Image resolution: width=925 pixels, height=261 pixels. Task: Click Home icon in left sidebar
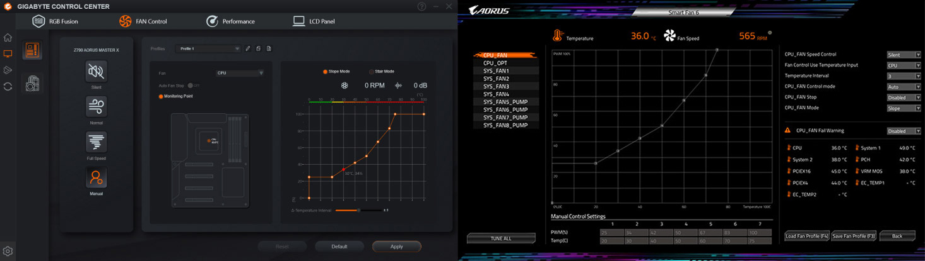click(x=8, y=38)
